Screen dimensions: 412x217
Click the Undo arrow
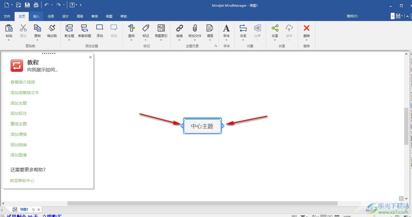[47, 5]
